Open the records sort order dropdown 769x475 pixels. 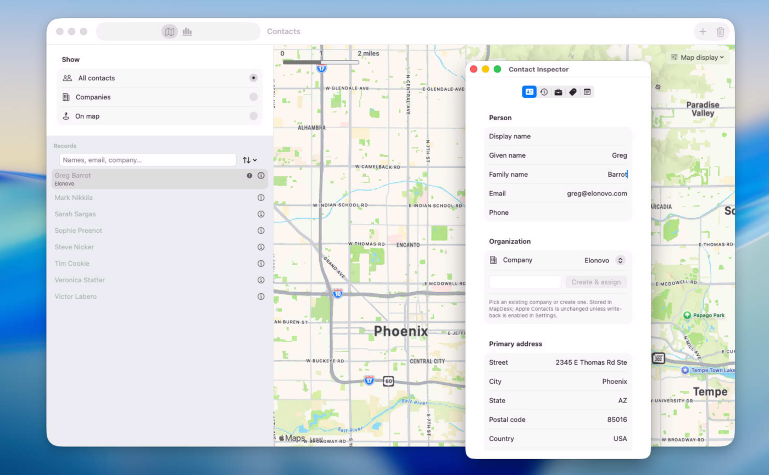[250, 160]
